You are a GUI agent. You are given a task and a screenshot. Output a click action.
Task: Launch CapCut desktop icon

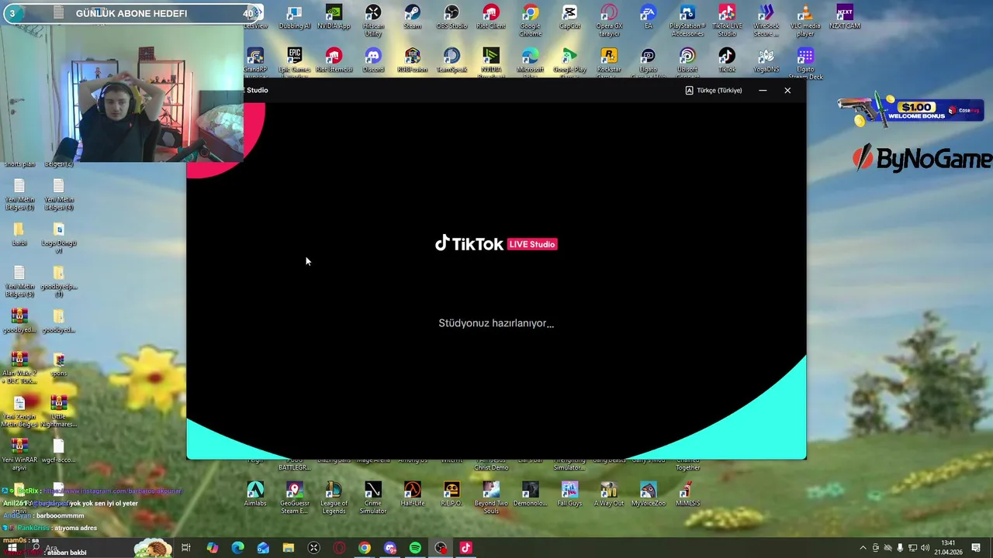point(569,18)
